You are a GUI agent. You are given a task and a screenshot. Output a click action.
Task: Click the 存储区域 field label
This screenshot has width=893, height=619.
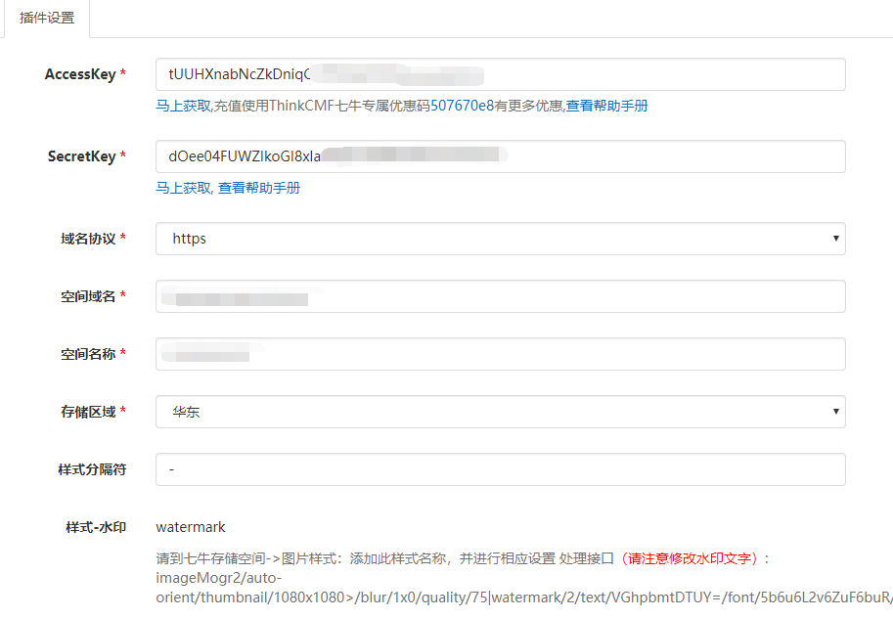click(96, 411)
